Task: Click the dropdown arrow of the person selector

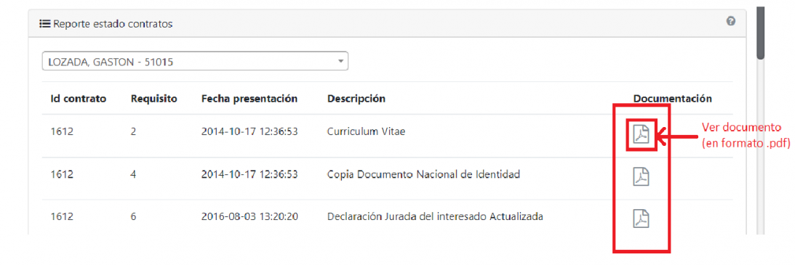Action: [340, 62]
